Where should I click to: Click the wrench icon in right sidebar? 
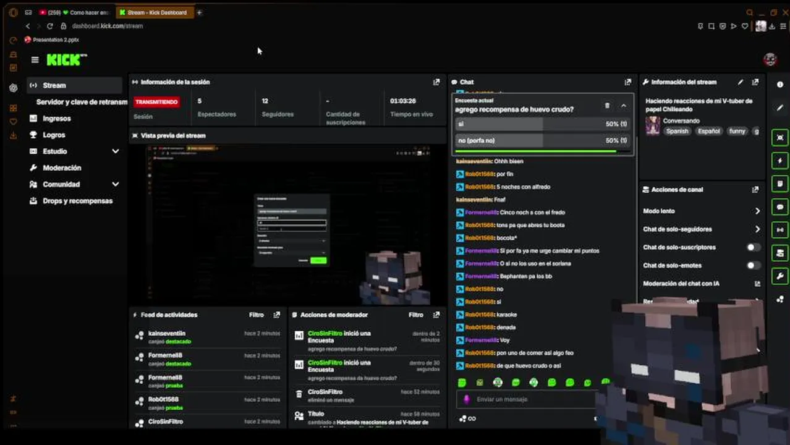pos(780,276)
